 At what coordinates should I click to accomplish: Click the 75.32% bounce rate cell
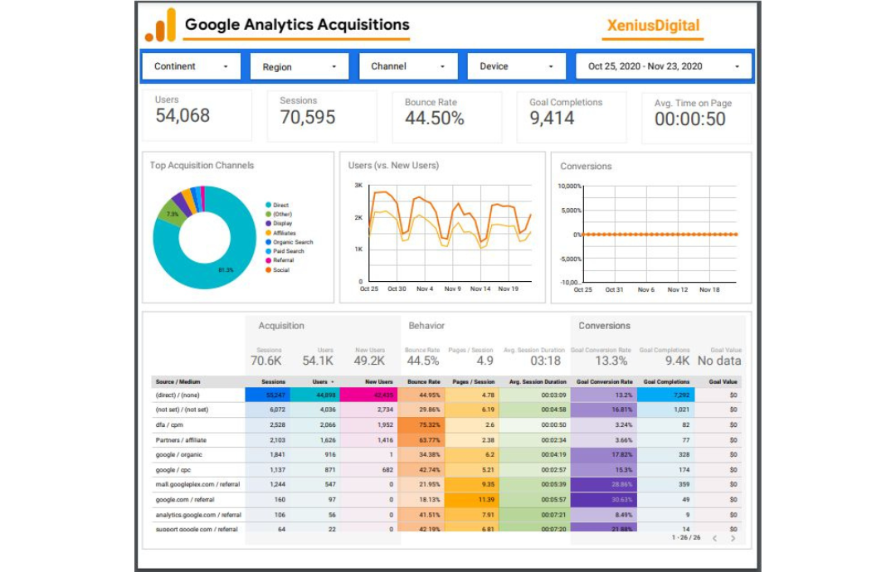(x=421, y=425)
